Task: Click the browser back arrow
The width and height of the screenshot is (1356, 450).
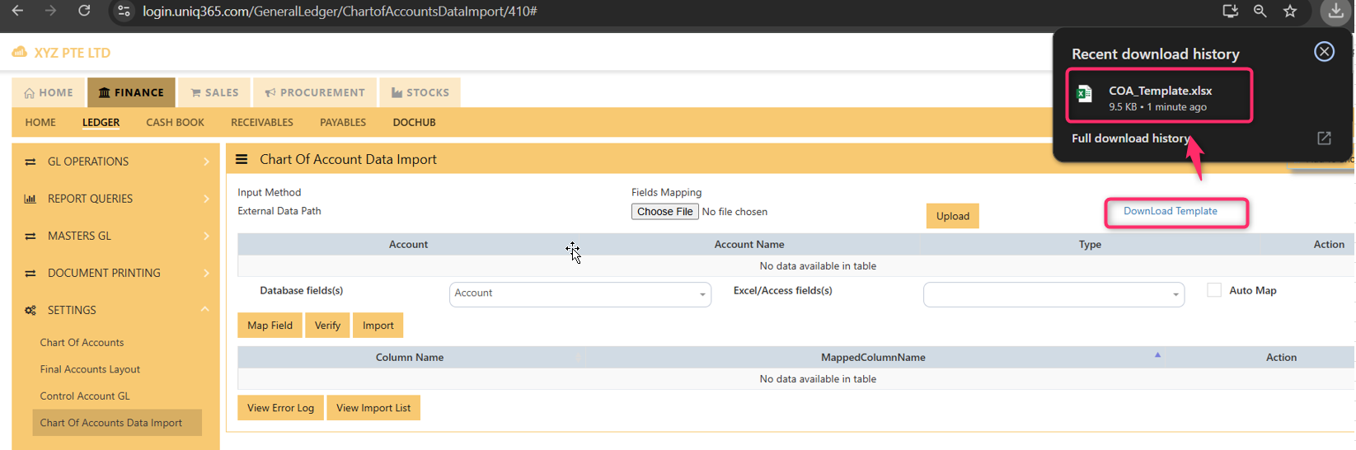Action: pos(17,11)
